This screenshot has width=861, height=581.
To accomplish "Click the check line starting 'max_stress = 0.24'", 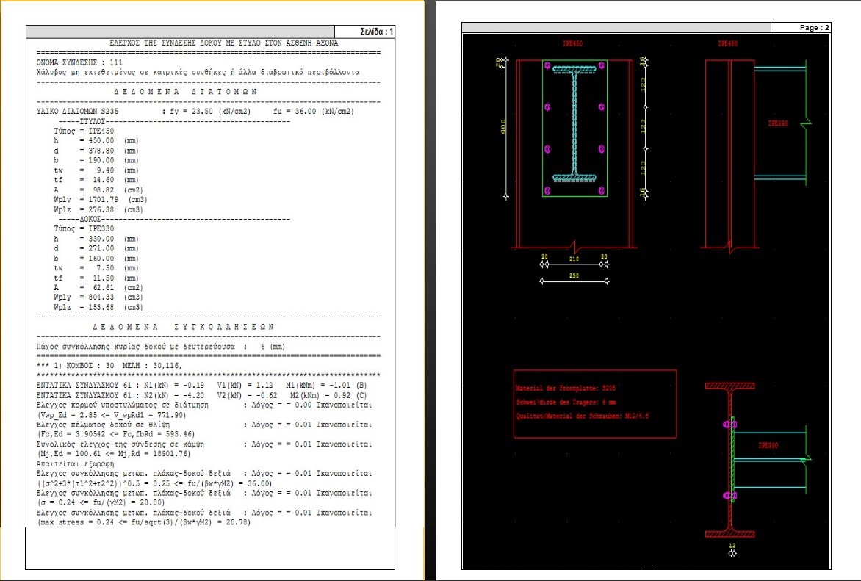I will (144, 522).
